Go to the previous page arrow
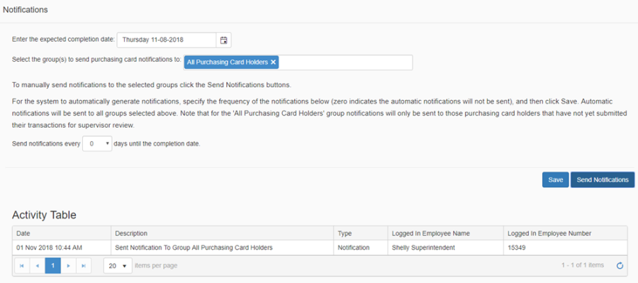This screenshot has width=638, height=283. [x=38, y=265]
